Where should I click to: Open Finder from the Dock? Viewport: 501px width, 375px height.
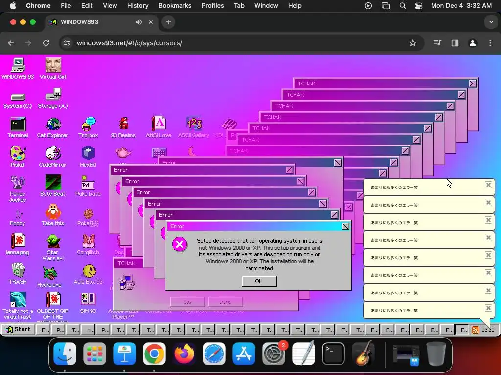65,354
